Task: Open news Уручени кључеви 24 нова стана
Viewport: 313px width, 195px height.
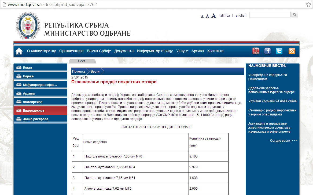Action: pyautogui.click(x=273, y=101)
